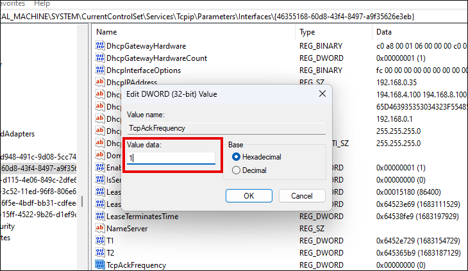Viewport: 468px width, 271px height.
Task: Select the highlighted tree key 60d8-43f4-8497-a9f35
Action: [x=38, y=168]
